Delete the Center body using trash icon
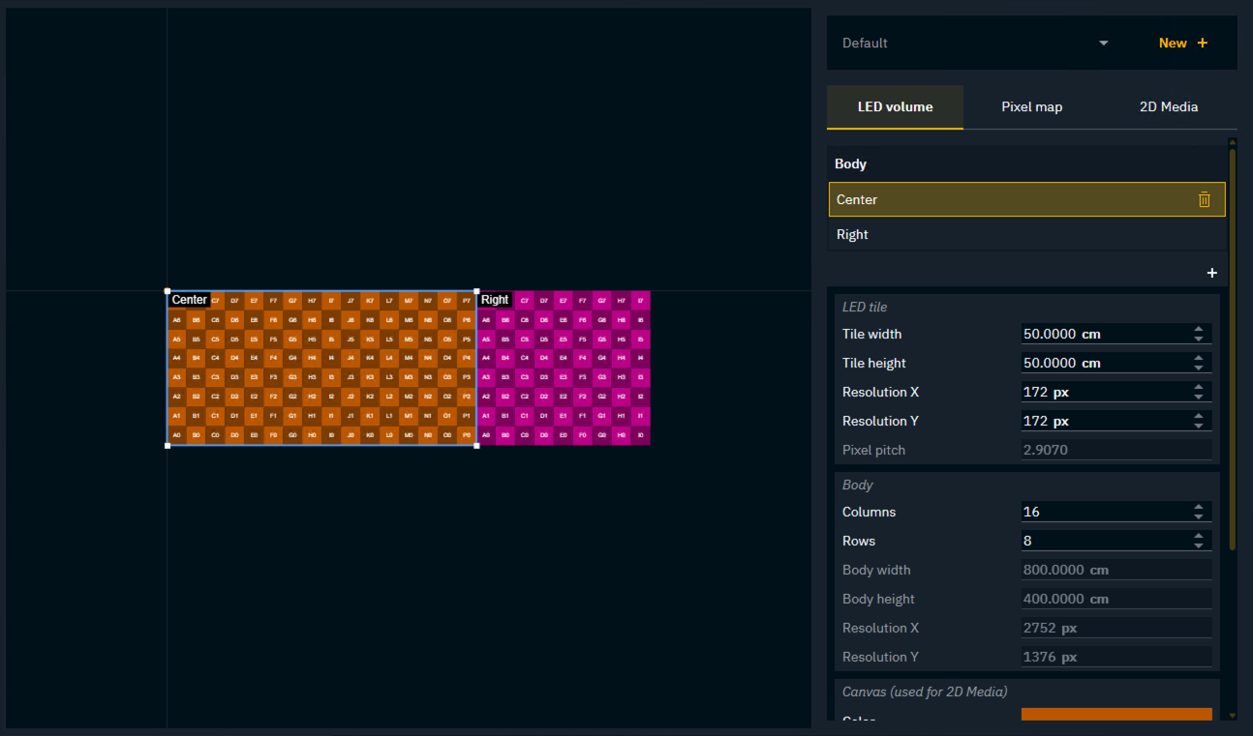Screen dimensions: 1253x736 click(x=1204, y=199)
